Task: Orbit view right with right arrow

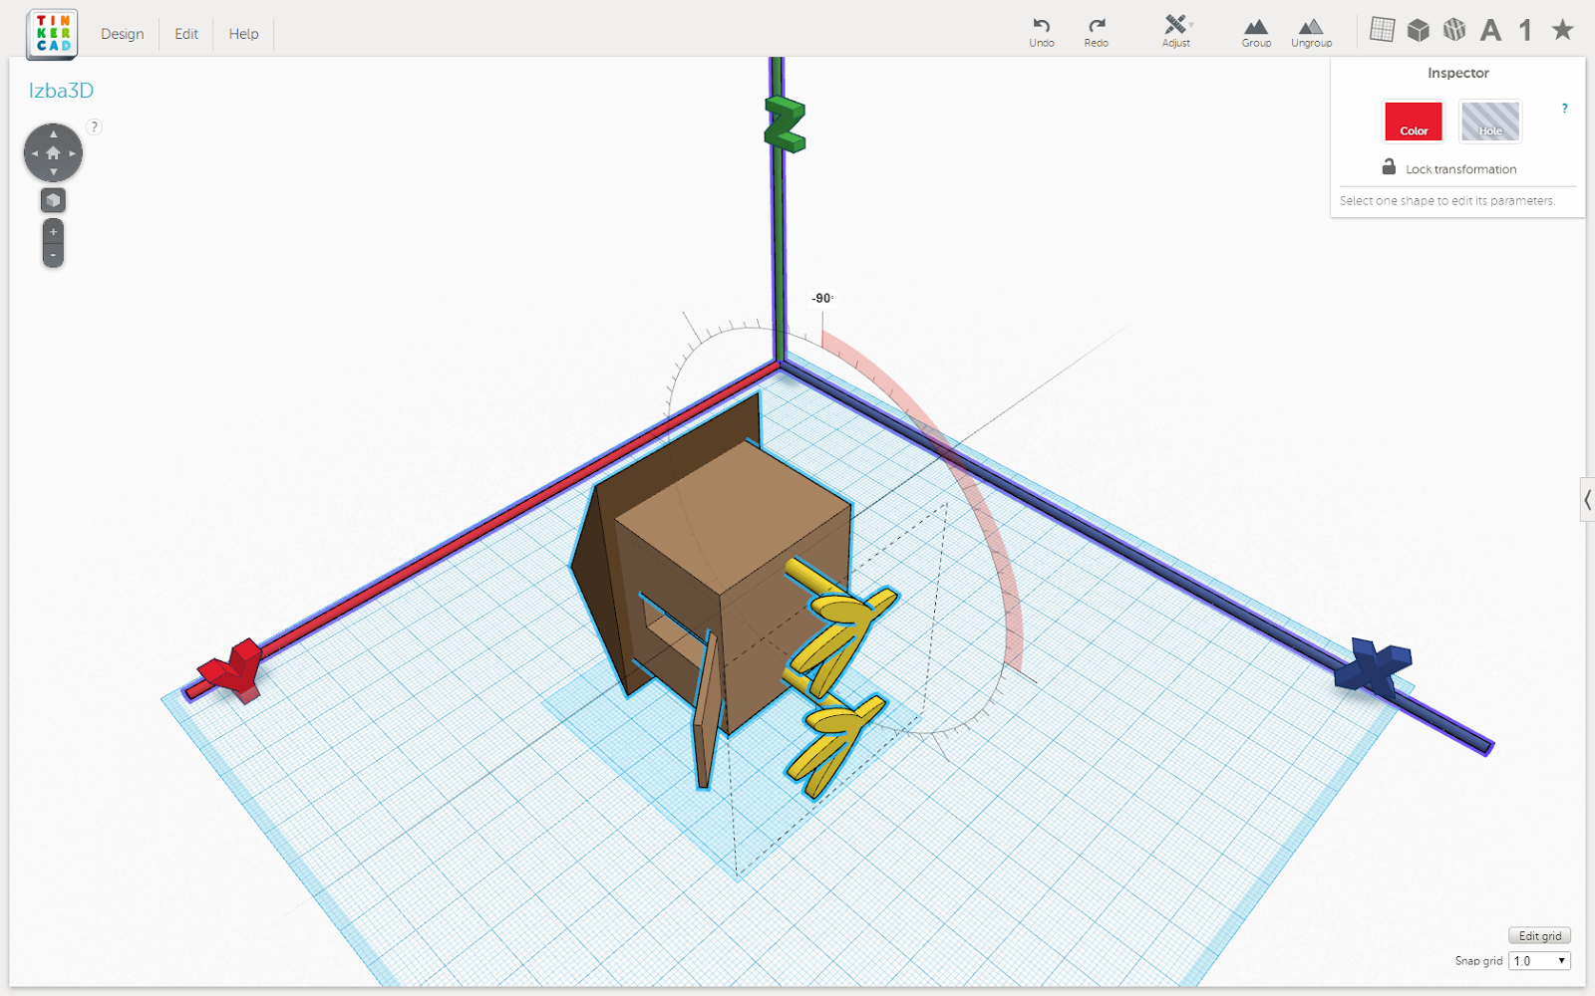Action: 73,153
